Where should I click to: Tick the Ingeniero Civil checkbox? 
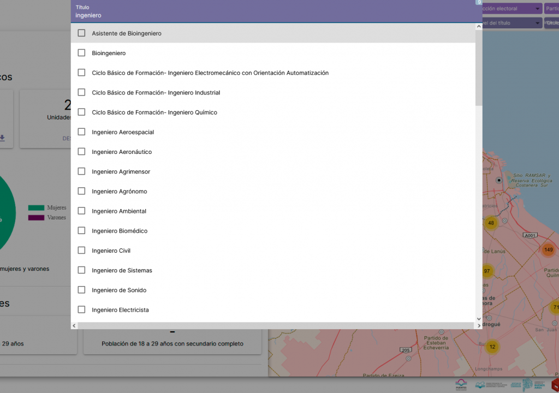click(x=81, y=251)
